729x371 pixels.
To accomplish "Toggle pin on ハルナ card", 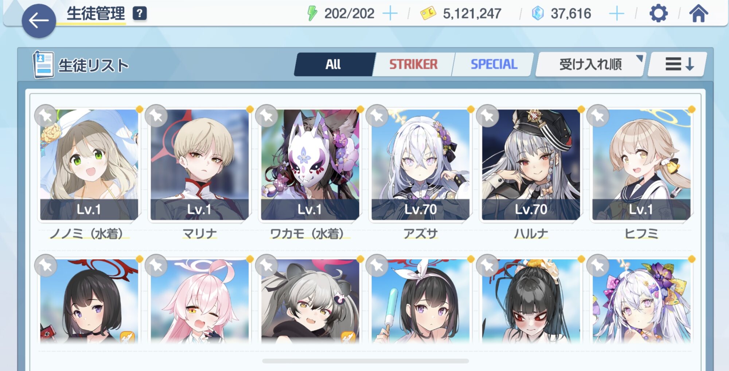I will [487, 116].
